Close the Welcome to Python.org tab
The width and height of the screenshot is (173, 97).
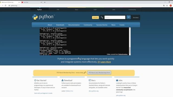[19, 2]
